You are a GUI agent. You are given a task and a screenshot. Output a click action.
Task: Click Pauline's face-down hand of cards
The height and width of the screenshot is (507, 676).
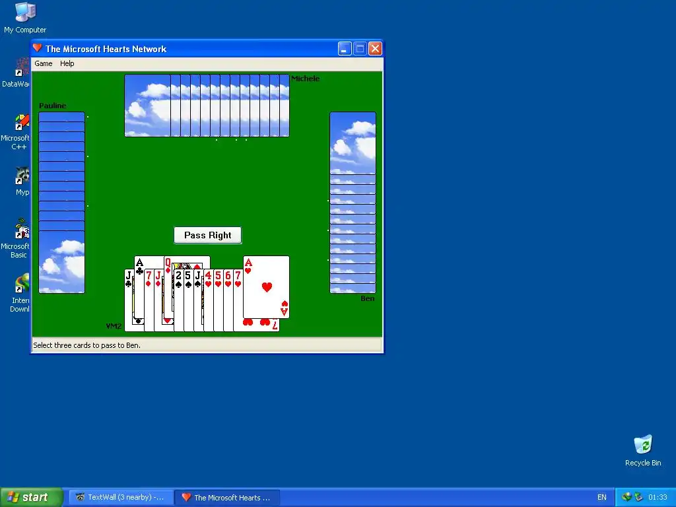coord(61,203)
